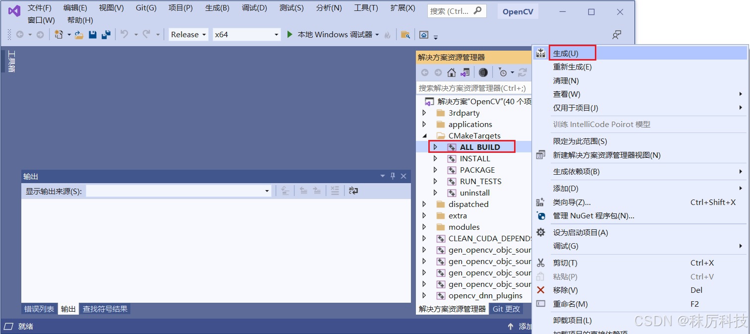Click the word wrap icon in Output panel

click(x=353, y=191)
